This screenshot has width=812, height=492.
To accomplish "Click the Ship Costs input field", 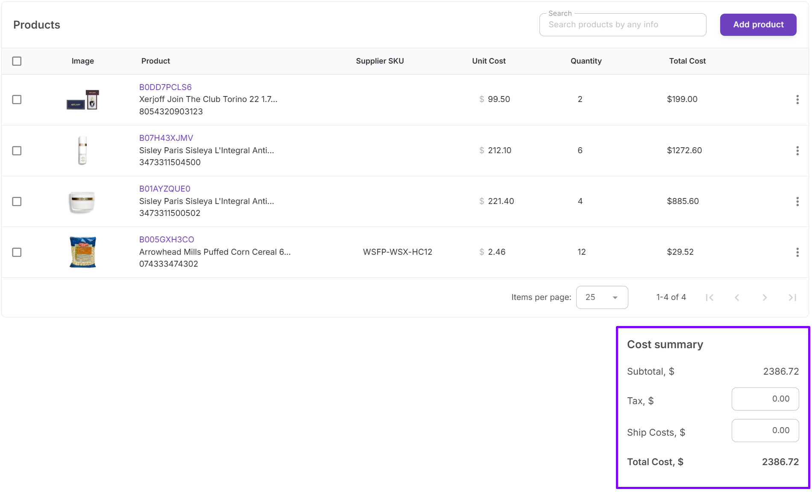I will pos(765,431).
